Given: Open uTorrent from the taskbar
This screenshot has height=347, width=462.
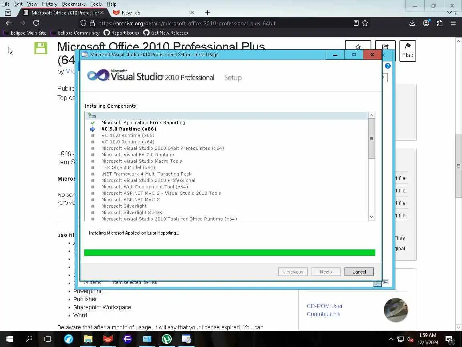Looking at the screenshot, I should tap(167, 339).
